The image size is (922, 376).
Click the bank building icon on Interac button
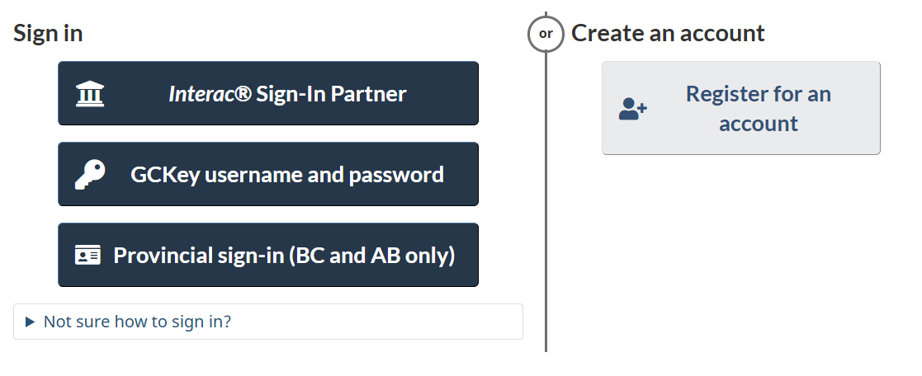pyautogui.click(x=90, y=94)
